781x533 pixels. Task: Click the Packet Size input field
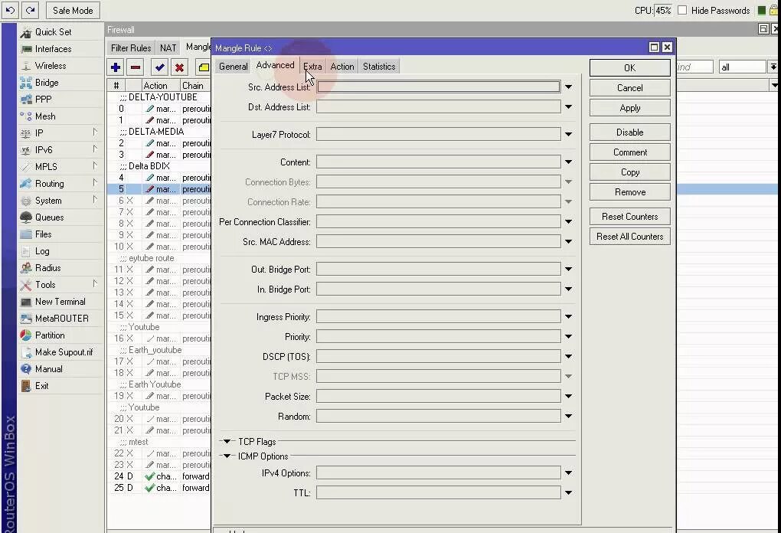[x=438, y=396]
